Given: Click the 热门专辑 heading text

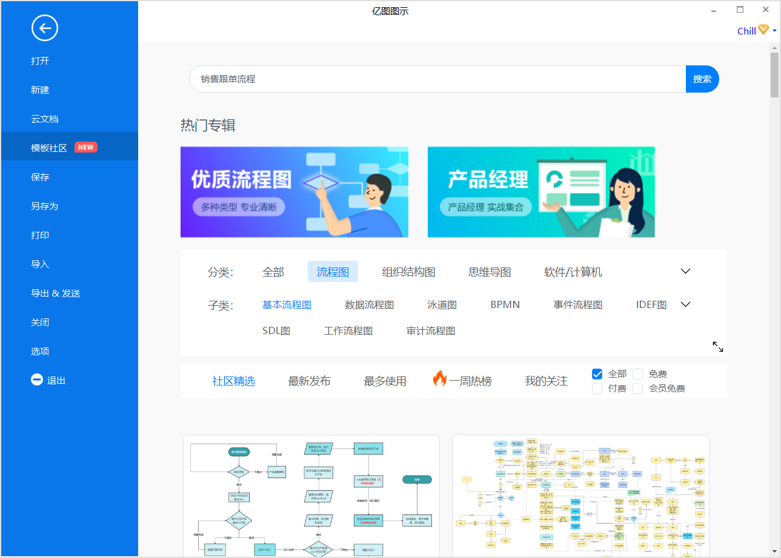Looking at the screenshot, I should point(208,125).
